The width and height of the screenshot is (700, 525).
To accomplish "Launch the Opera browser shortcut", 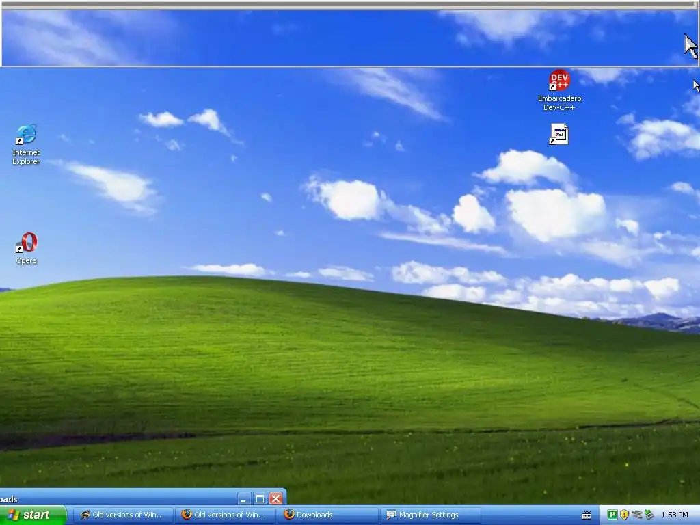I will [x=27, y=248].
